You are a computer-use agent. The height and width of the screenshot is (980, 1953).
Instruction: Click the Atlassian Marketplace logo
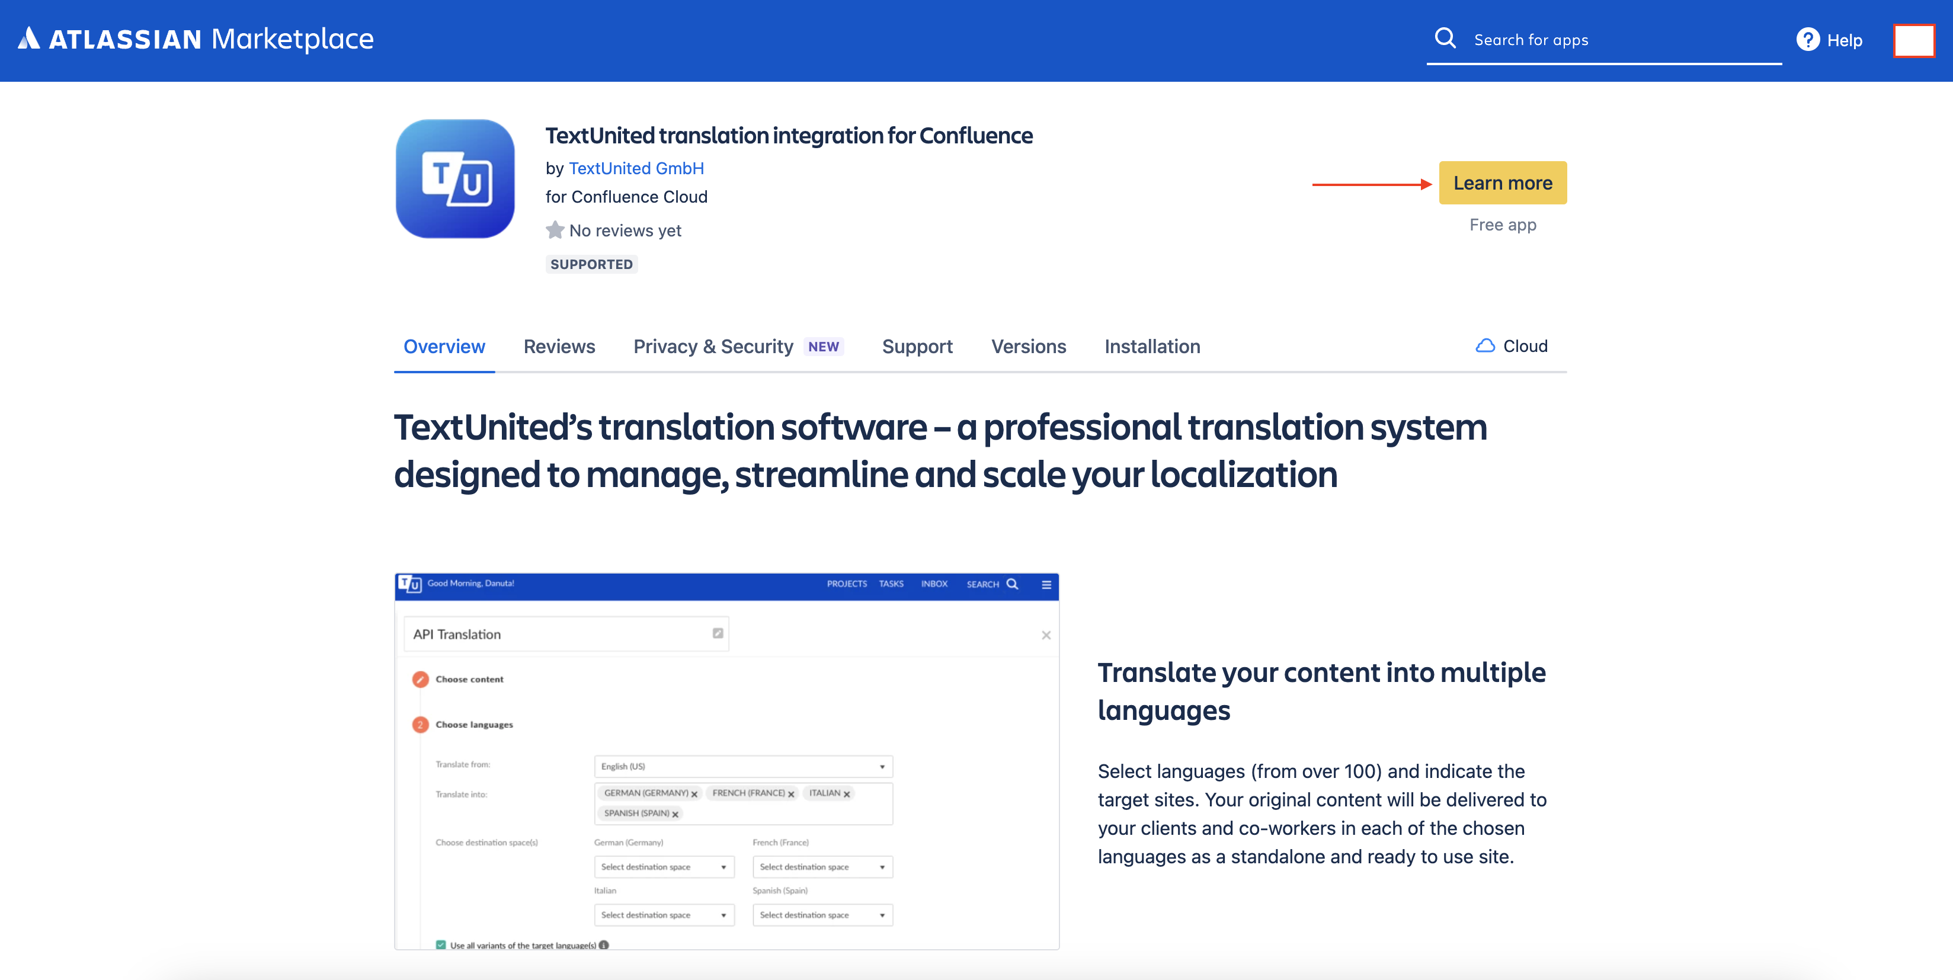[196, 39]
